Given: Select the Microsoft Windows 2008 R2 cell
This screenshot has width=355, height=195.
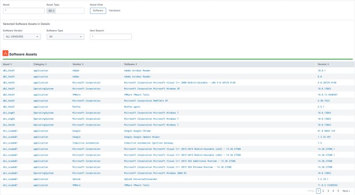Looking at the screenshot, I should click(155, 173).
